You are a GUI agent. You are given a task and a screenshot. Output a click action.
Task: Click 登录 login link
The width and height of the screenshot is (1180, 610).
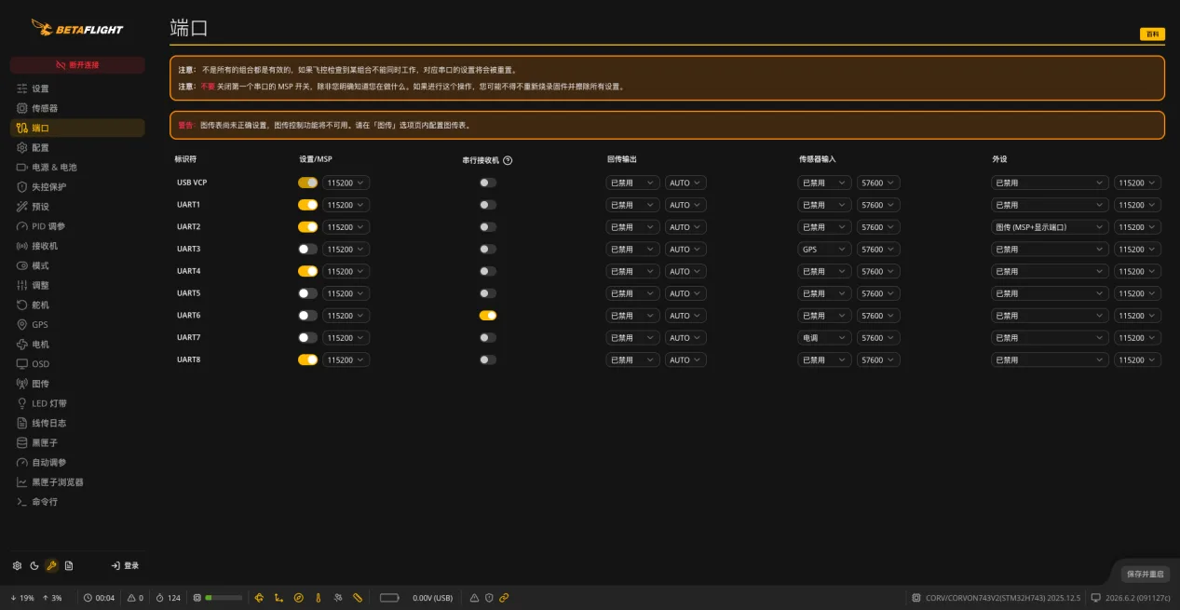(x=125, y=565)
